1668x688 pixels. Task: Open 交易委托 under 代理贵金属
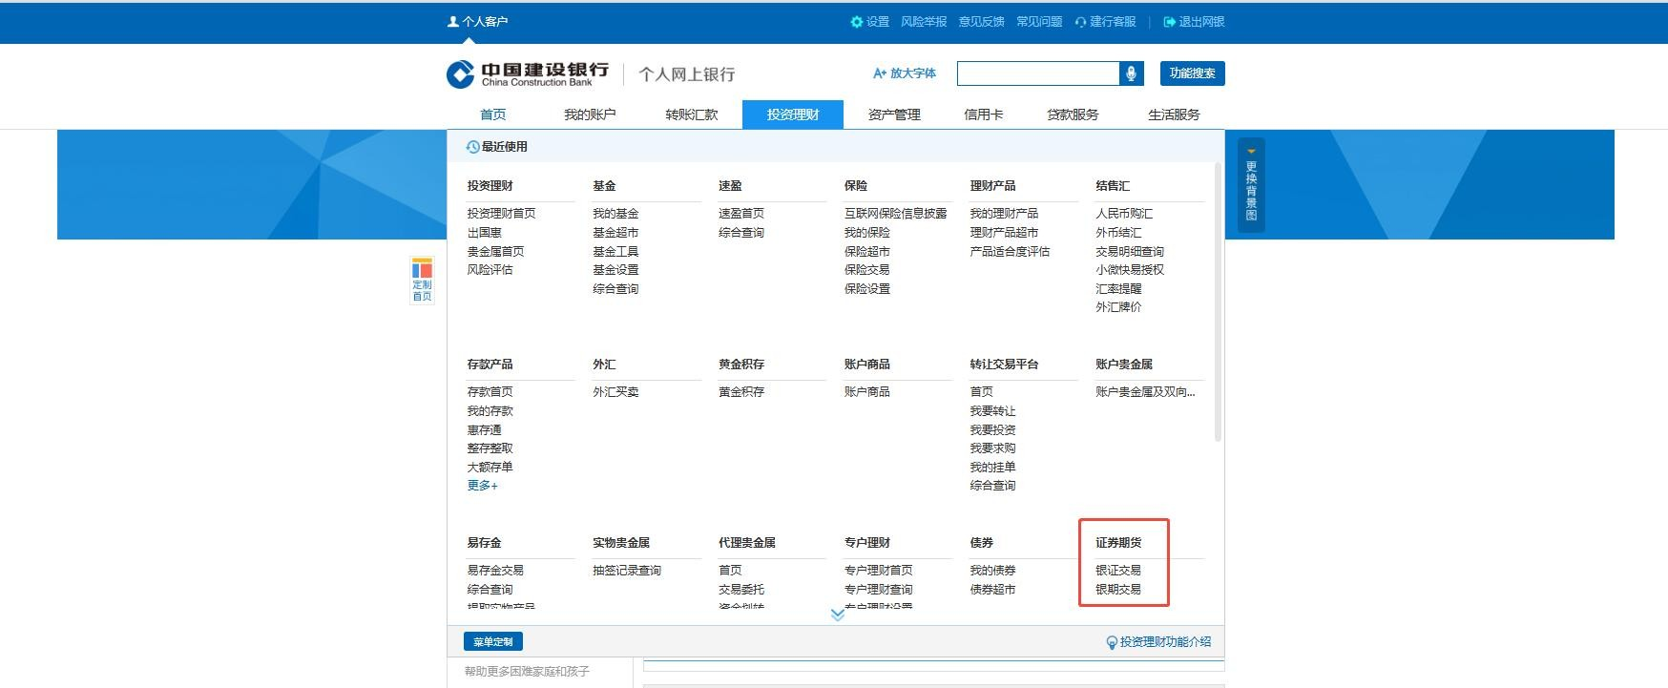tap(741, 590)
